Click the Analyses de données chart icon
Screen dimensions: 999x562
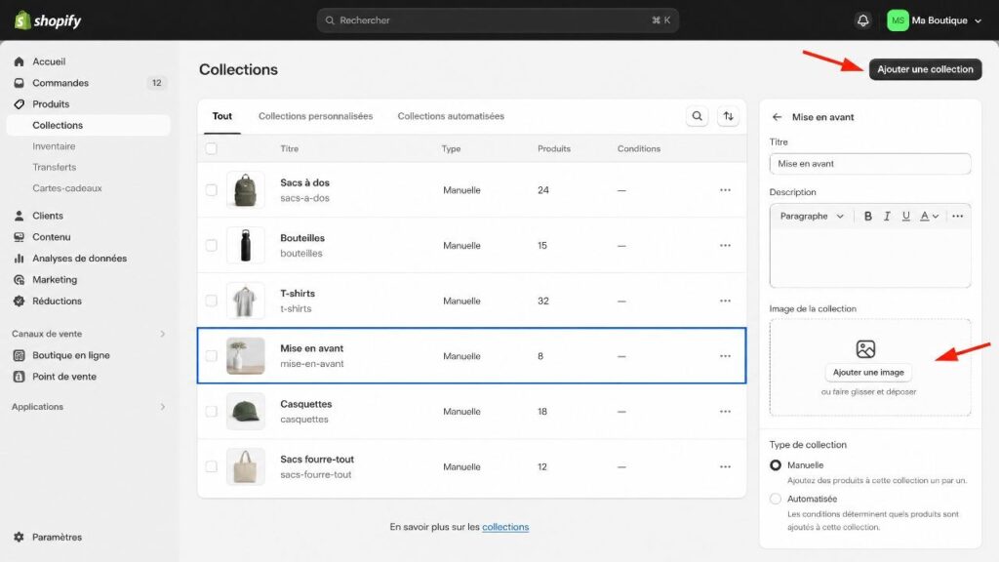click(20, 258)
